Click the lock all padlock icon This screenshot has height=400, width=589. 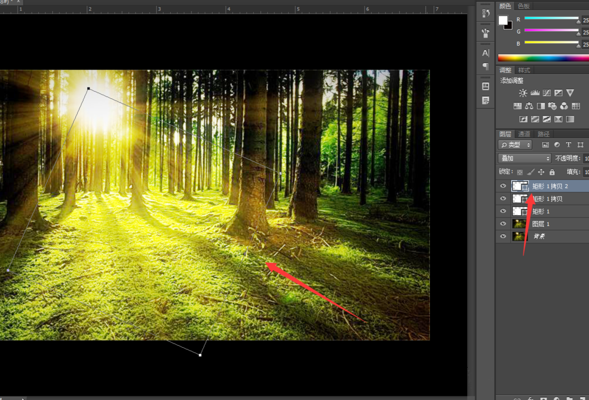(x=552, y=172)
